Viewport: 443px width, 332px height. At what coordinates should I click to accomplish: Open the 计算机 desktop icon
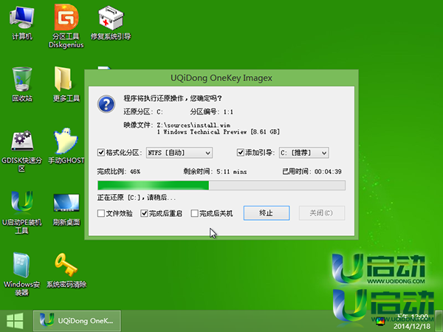tap(22, 23)
